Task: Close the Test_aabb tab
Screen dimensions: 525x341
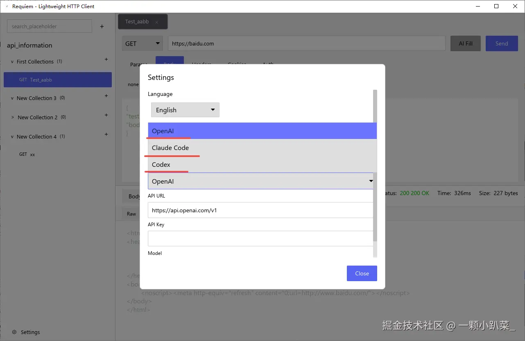Action: pyautogui.click(x=156, y=22)
